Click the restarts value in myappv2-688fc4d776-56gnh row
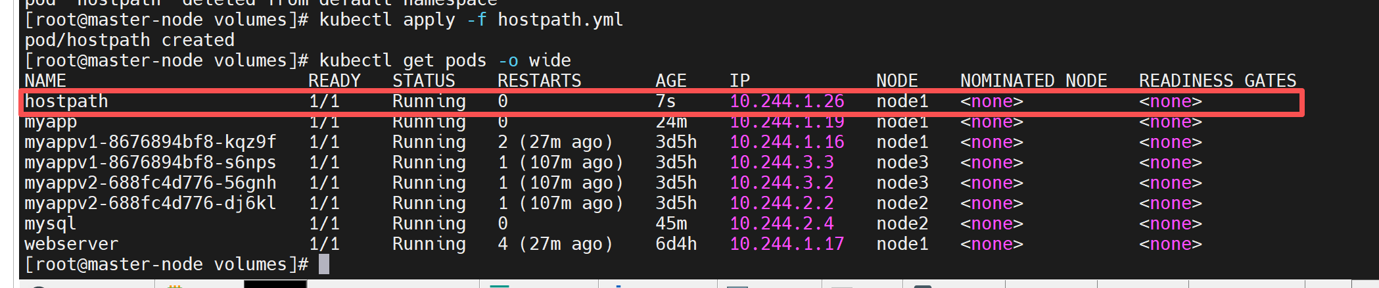Viewport: 1379px width, 288px height. point(561,183)
